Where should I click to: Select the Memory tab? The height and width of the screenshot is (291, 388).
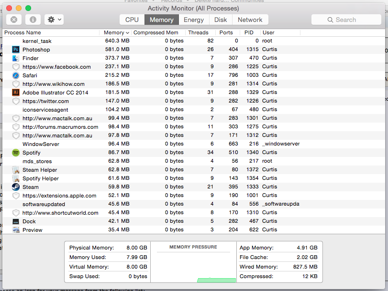tap(162, 20)
